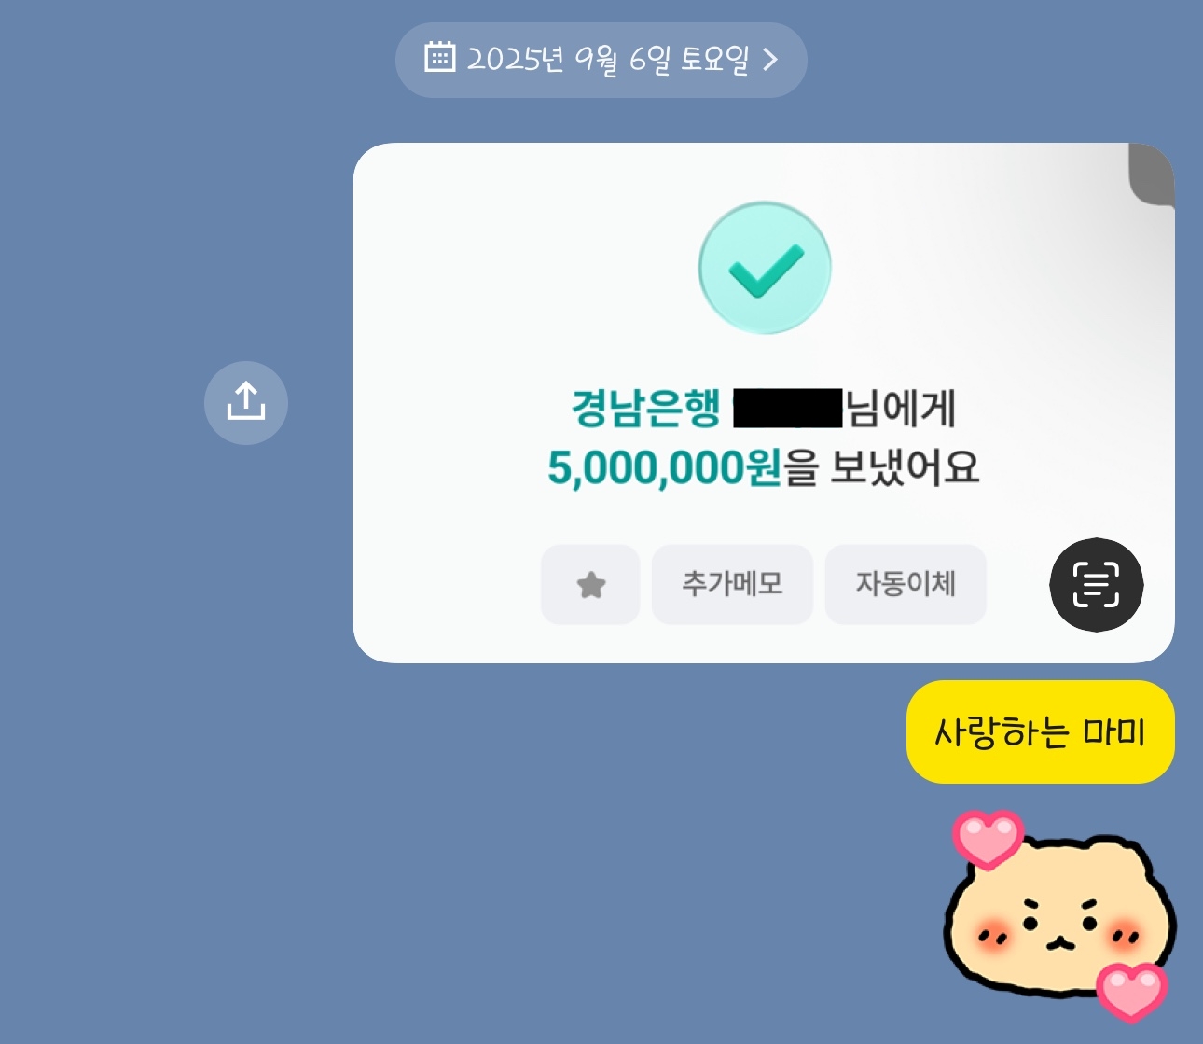Open the text scan icon on image

click(x=1096, y=585)
